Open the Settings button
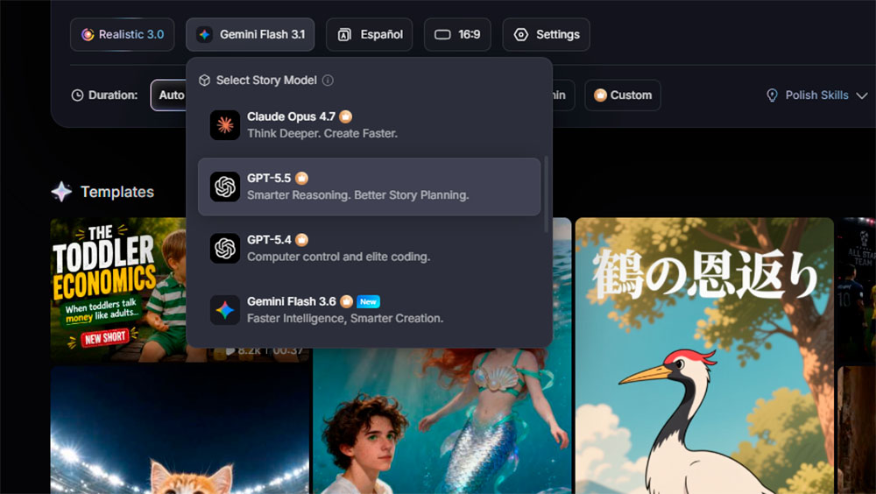The height and width of the screenshot is (494, 876). (547, 35)
